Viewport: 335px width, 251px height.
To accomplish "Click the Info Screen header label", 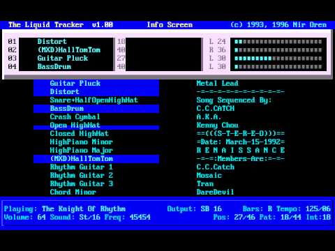I will (x=170, y=24).
